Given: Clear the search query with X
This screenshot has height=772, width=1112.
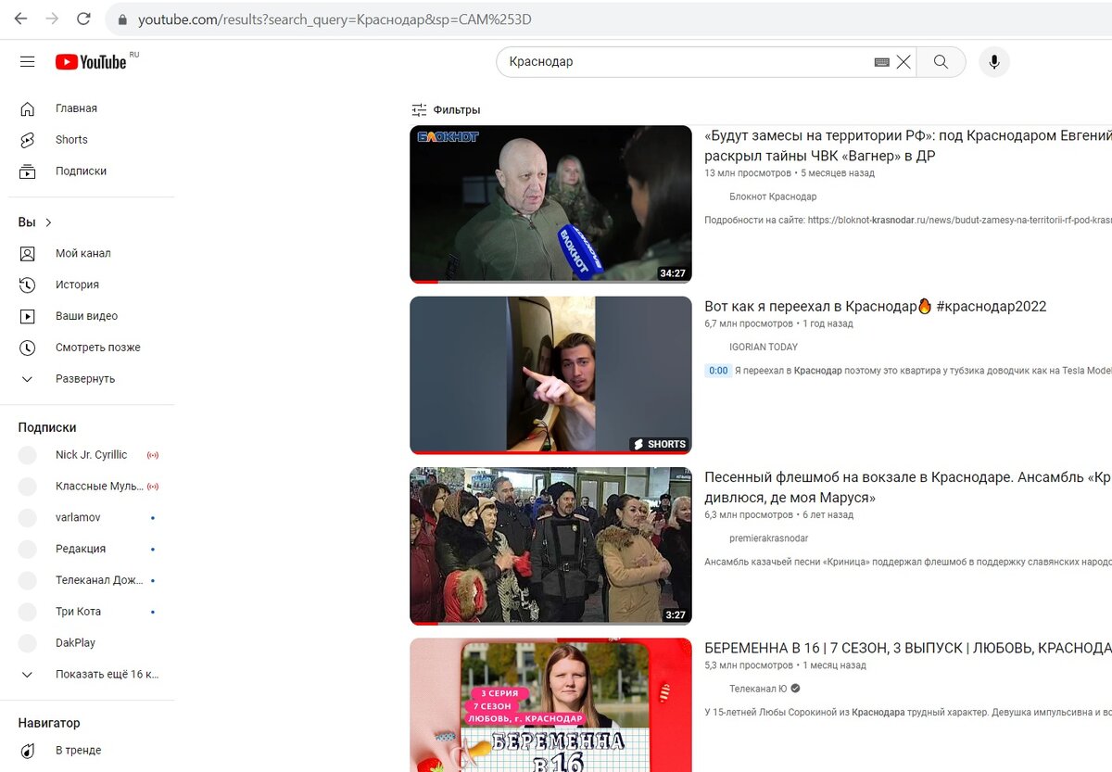Looking at the screenshot, I should [903, 62].
